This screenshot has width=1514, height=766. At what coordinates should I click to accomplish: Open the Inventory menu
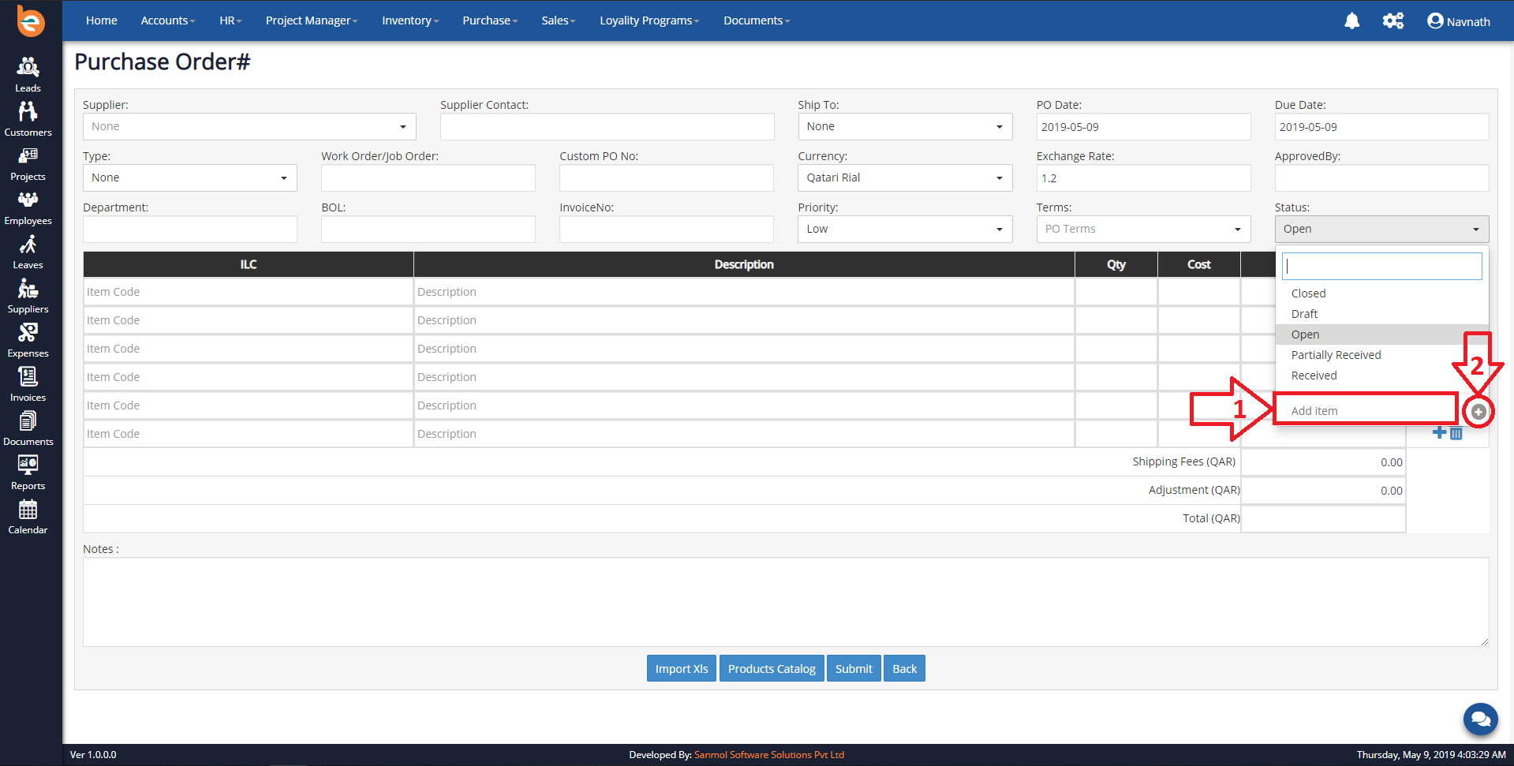click(410, 21)
